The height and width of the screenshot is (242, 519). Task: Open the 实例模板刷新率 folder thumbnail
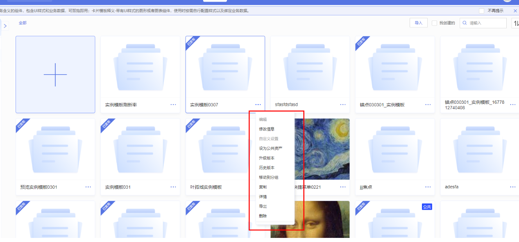[140, 67]
